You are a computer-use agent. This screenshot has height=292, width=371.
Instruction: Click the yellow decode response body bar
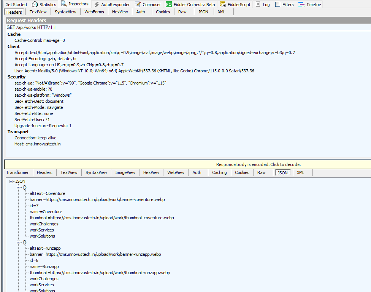(x=188, y=164)
